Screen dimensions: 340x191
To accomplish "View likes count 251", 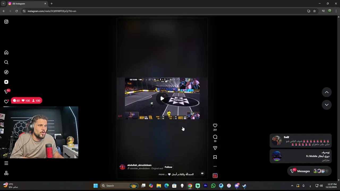I will point(215,130).
